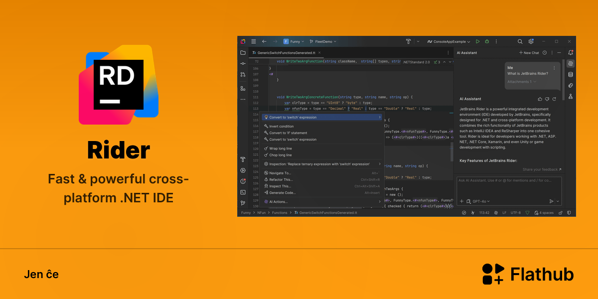This screenshot has width=598, height=299.
Task: Expand Attachments 1 in the chat message
Action: (522, 81)
